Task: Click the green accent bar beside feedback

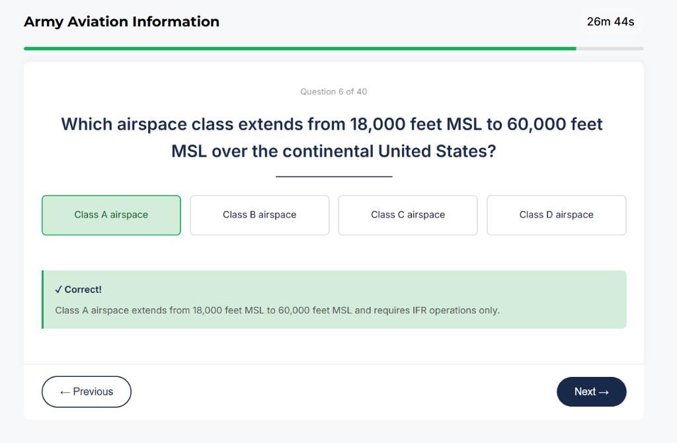Action: [x=44, y=299]
